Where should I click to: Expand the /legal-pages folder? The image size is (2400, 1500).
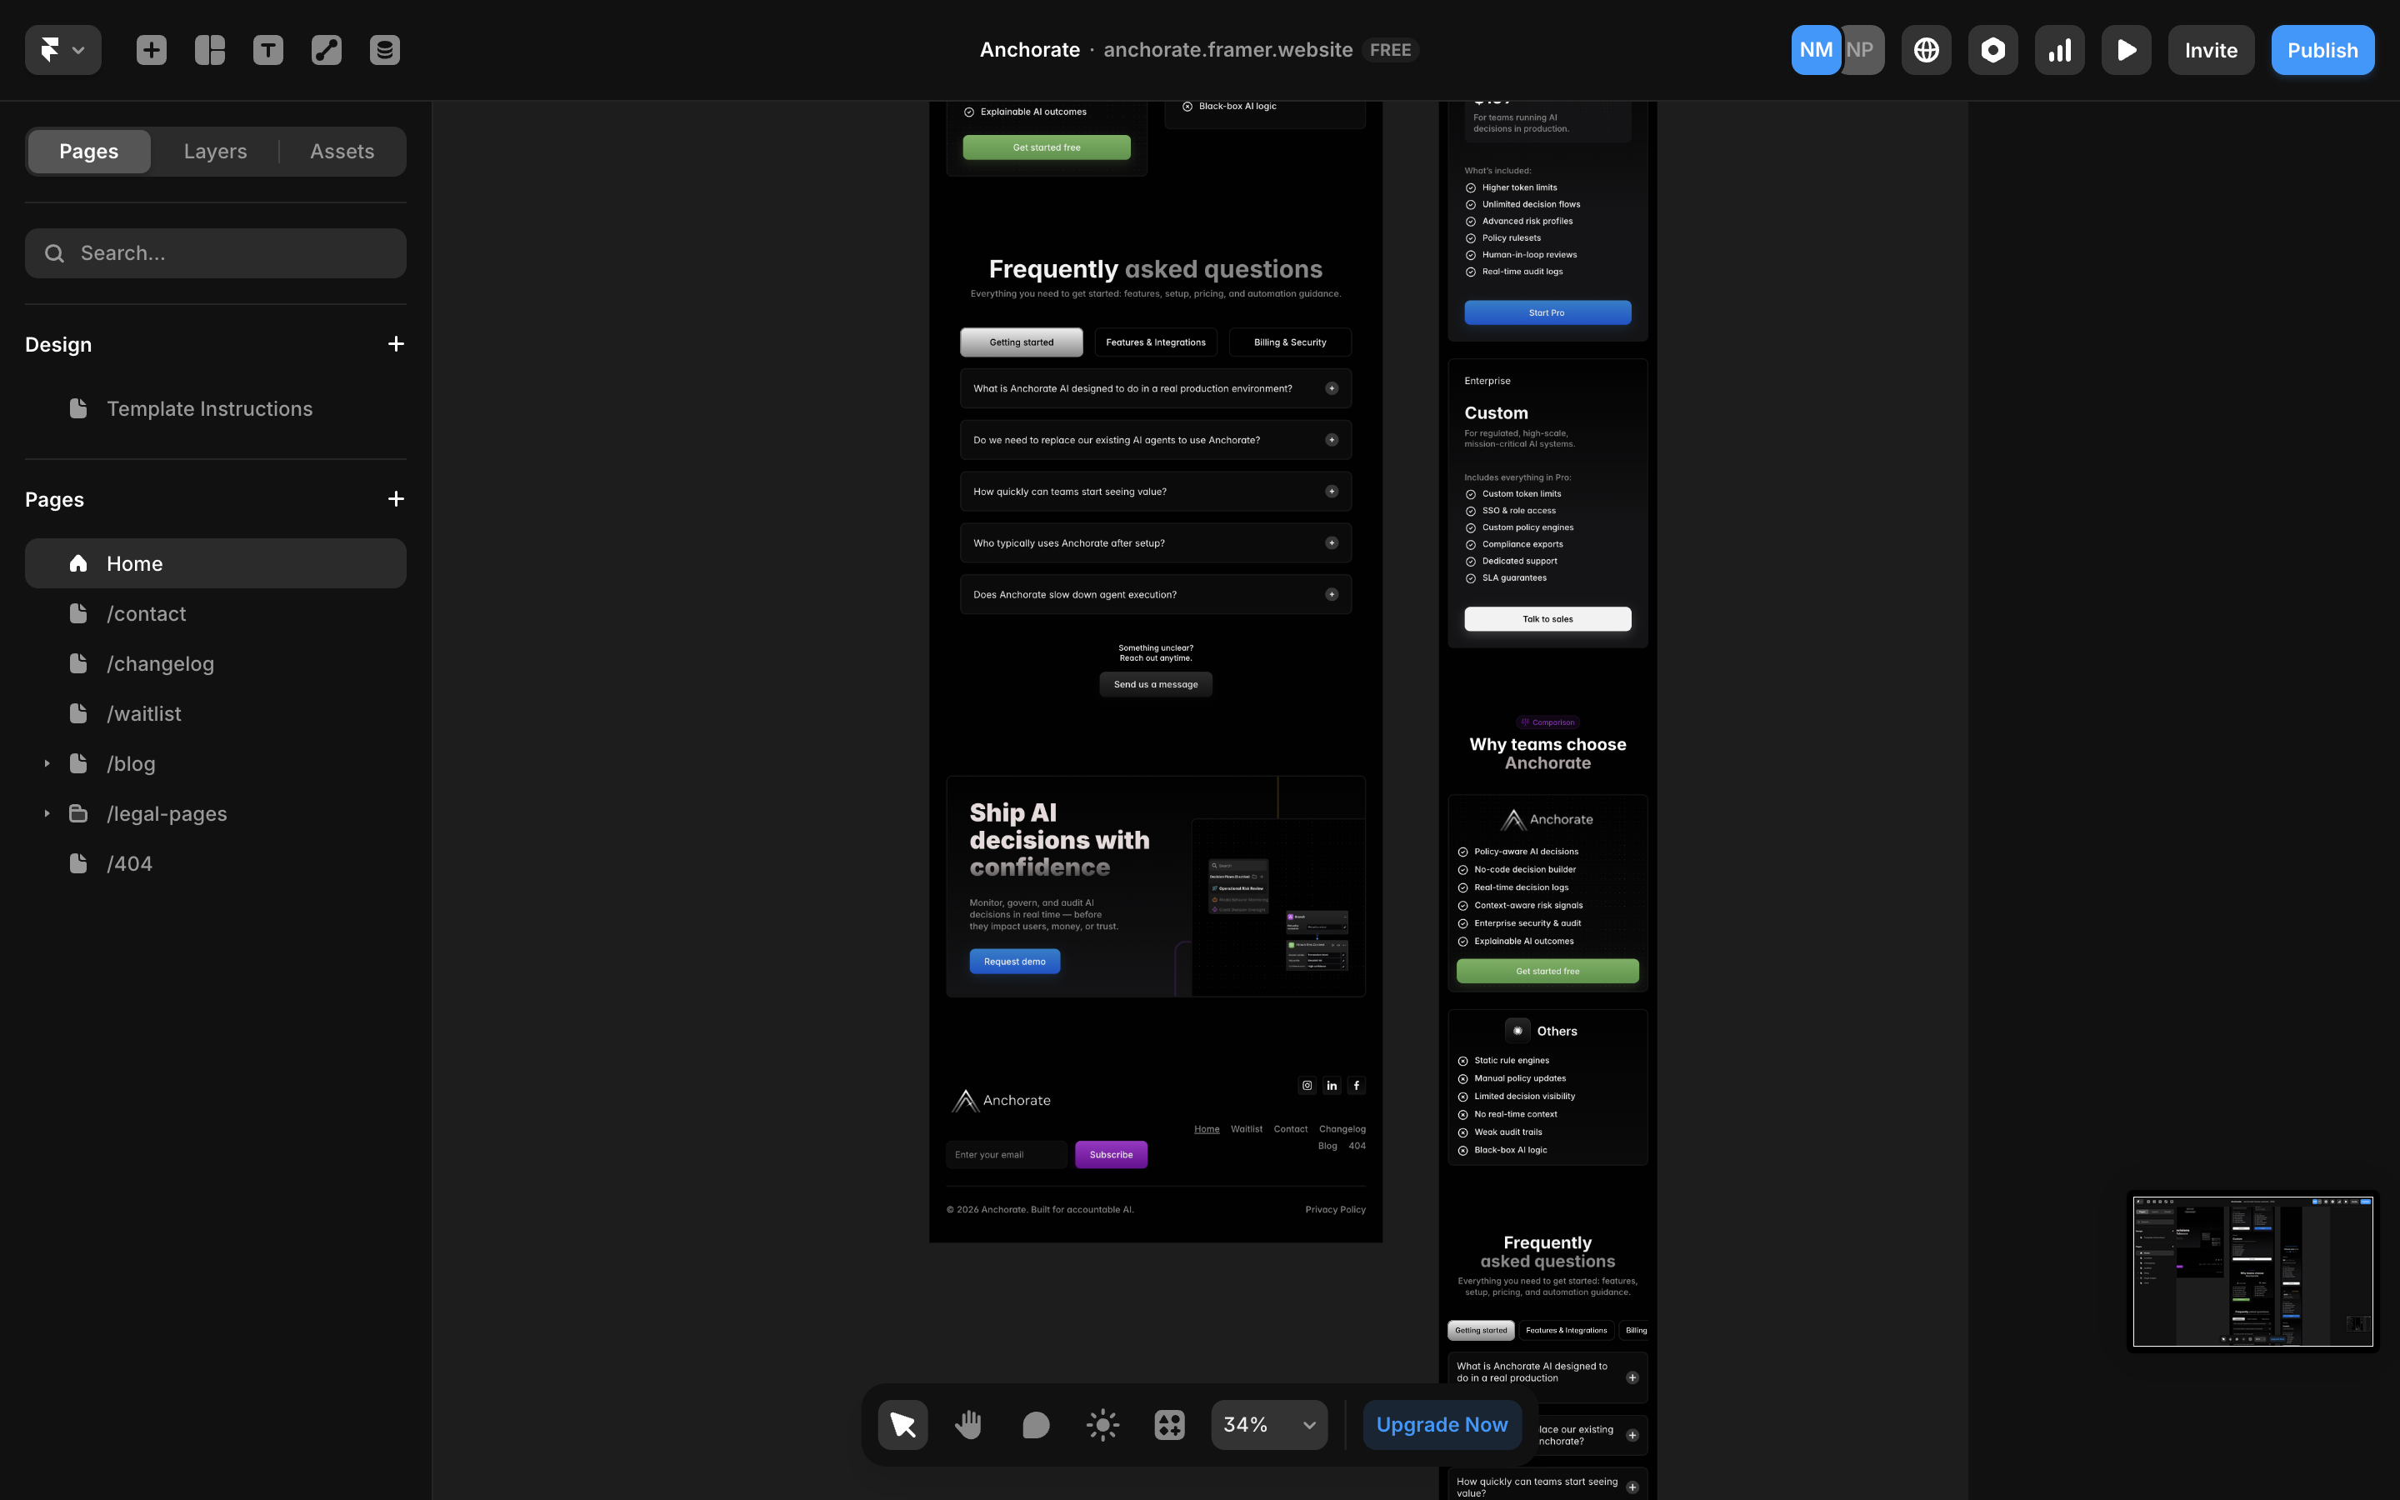46,812
